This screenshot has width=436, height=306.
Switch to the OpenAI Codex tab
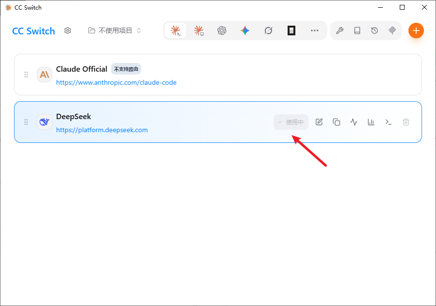tap(222, 31)
